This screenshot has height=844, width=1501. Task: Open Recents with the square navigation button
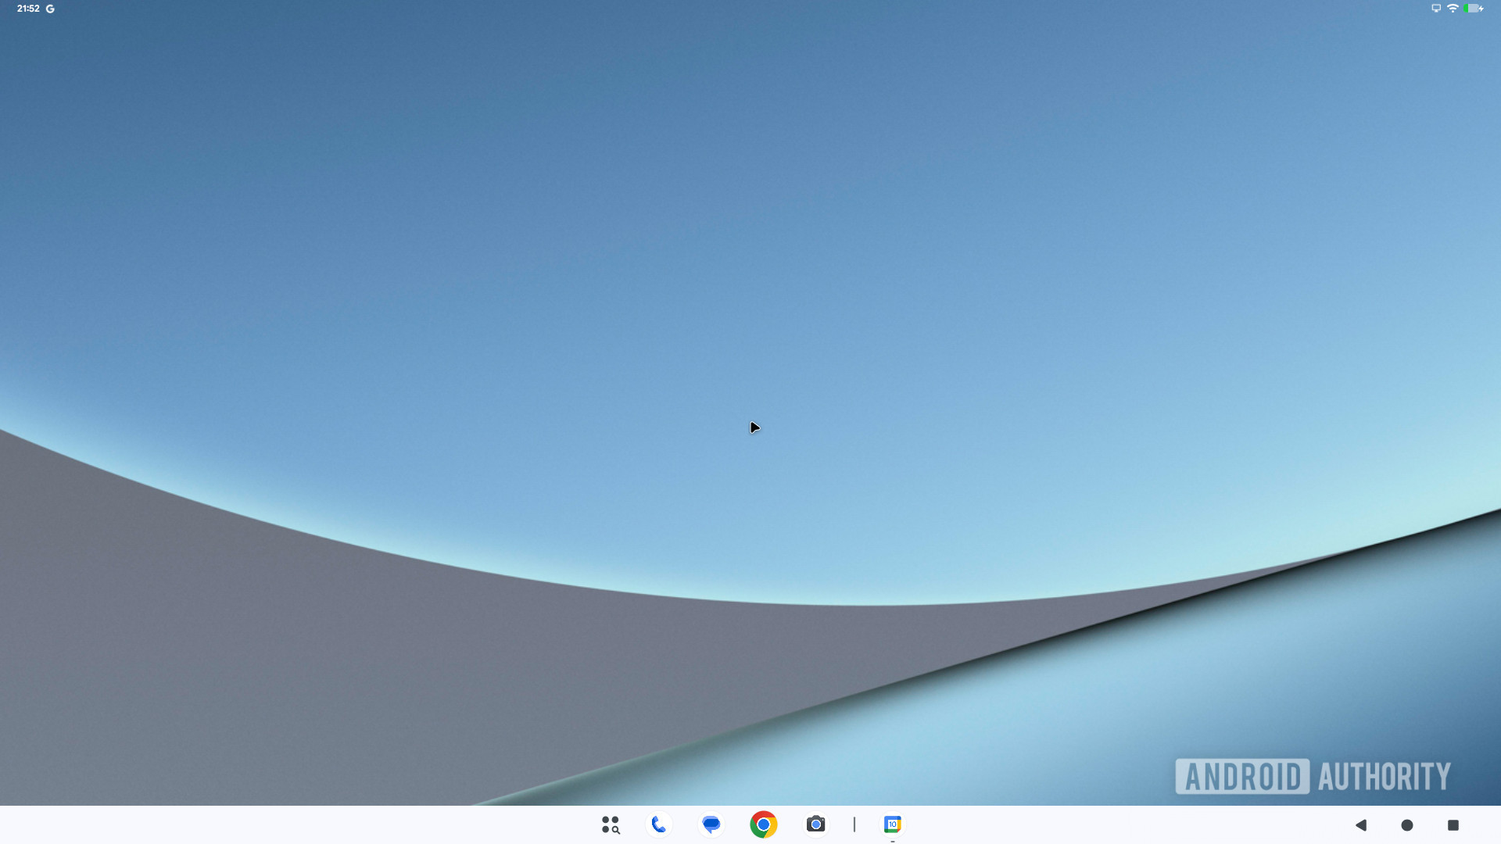click(x=1453, y=824)
